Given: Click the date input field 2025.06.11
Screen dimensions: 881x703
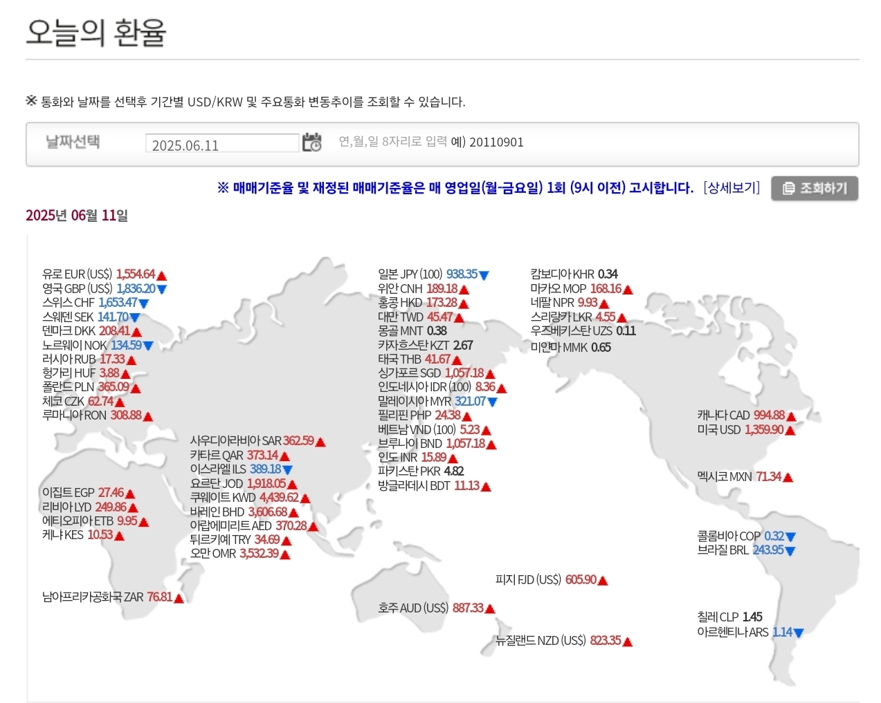Looking at the screenshot, I should tap(222, 144).
